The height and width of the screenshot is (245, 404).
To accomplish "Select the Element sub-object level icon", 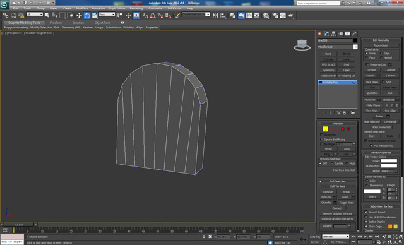I will coord(348,129).
